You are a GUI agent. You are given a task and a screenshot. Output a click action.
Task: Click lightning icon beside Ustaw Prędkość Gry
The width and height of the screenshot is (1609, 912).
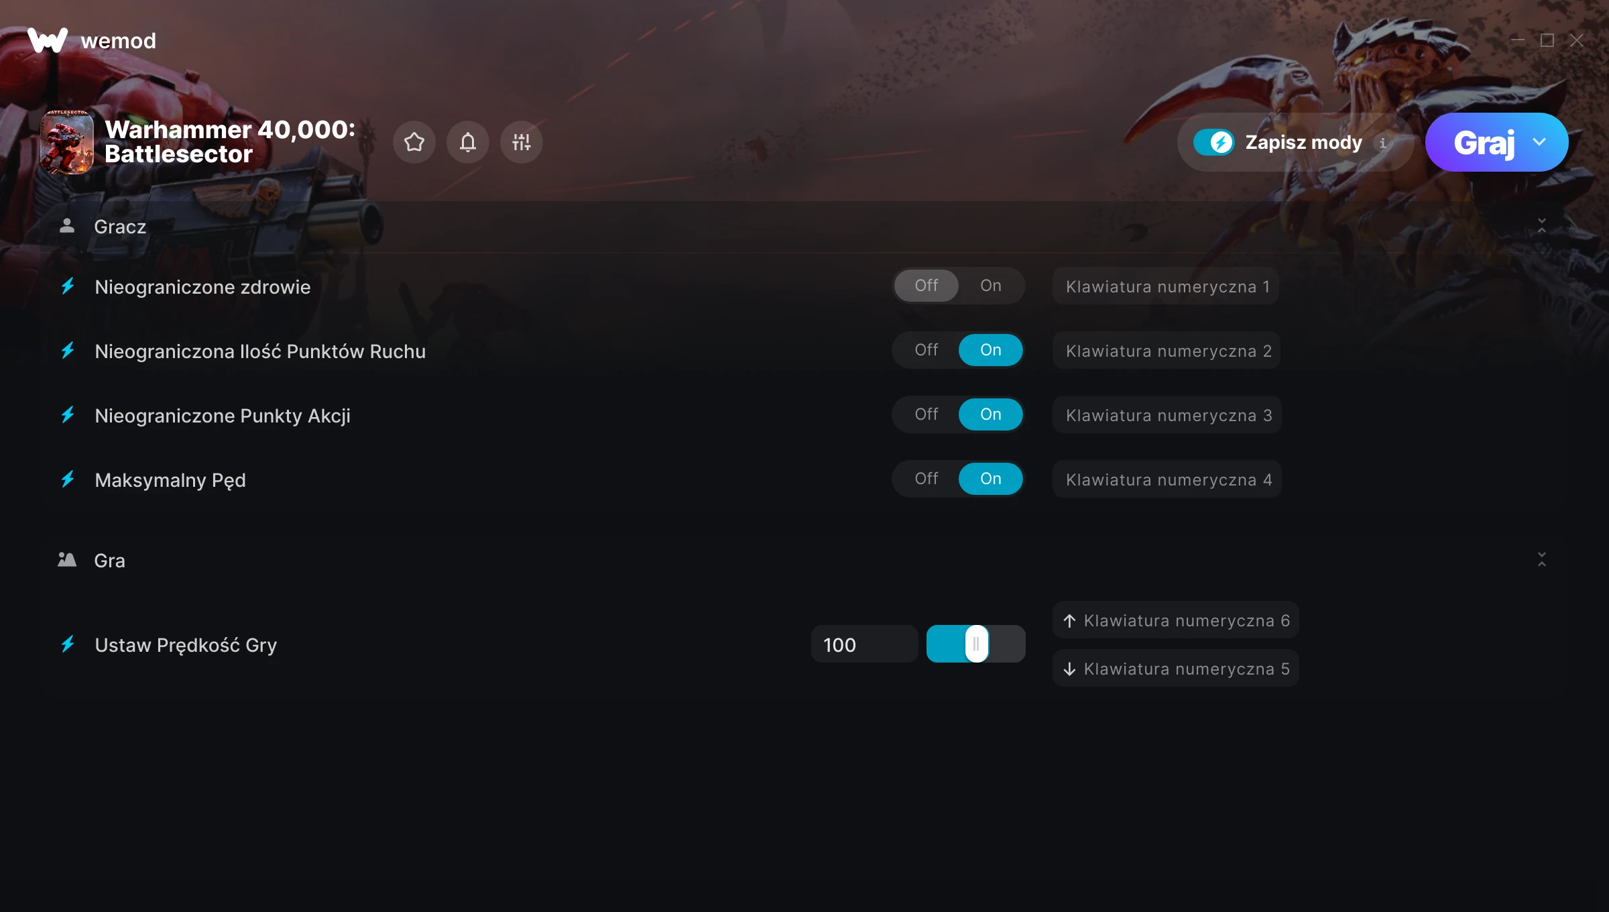click(68, 645)
